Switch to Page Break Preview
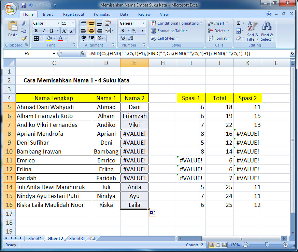Viewport: 298px width, 252px height. tap(225, 245)
